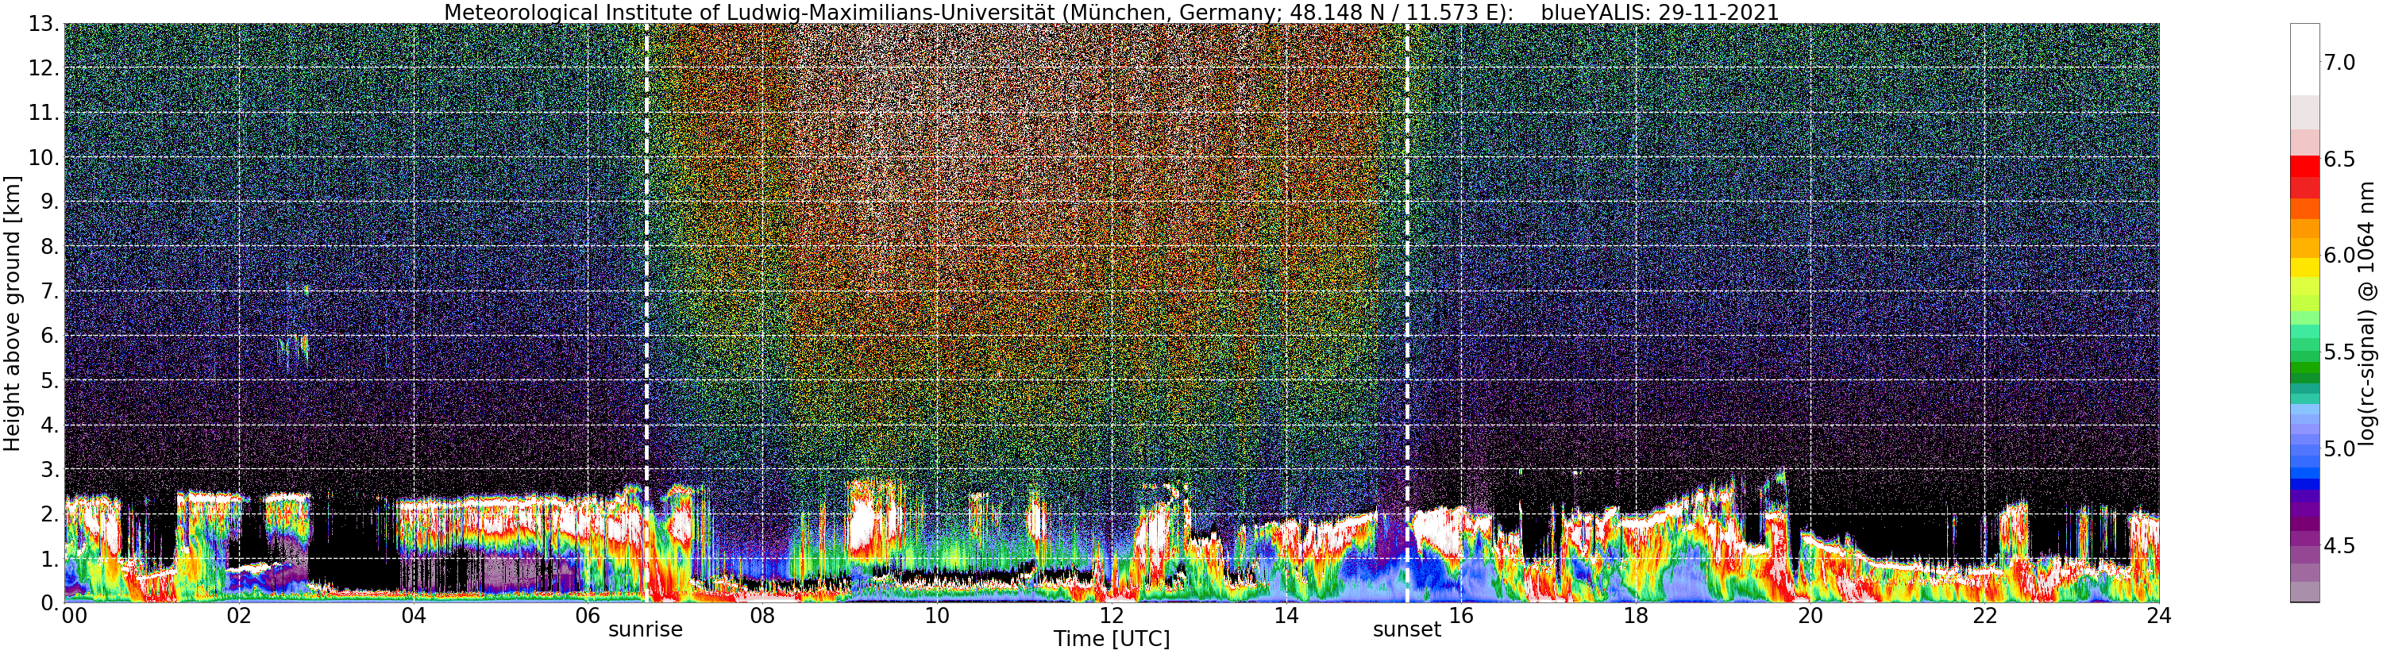The image size is (2383, 654).
Task: Click the height axis tick label 12.
Action: click(44, 69)
